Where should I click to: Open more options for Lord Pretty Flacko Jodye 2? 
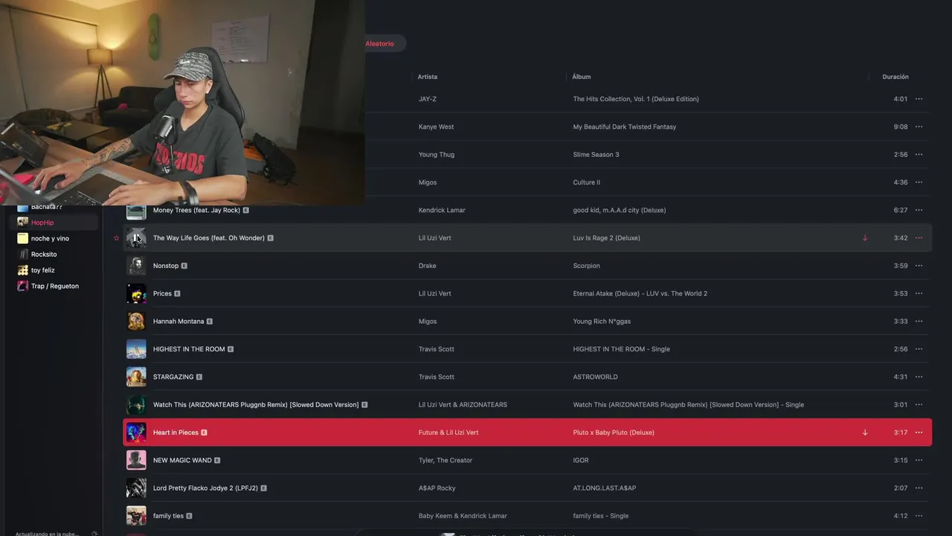(919, 488)
